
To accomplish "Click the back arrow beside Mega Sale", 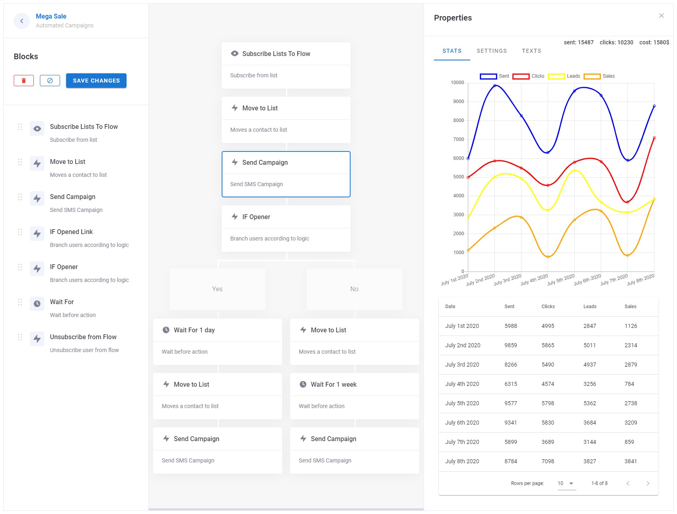I will (22, 21).
